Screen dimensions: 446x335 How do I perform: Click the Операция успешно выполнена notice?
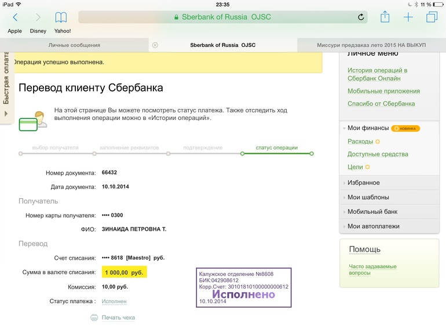(x=168, y=63)
